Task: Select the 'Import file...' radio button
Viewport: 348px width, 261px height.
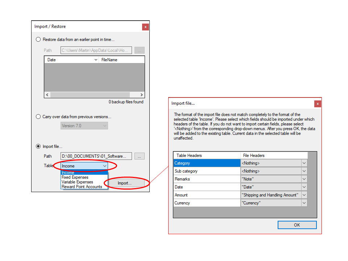Action: tap(38, 146)
